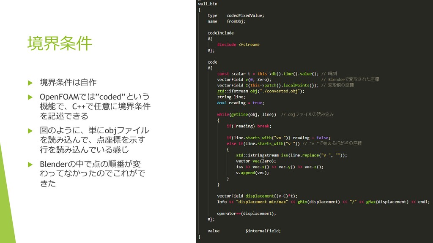The width and height of the screenshot is (433, 243).
Task: Click the Info << "displacement min/max" line
Action: [x=323, y=202]
